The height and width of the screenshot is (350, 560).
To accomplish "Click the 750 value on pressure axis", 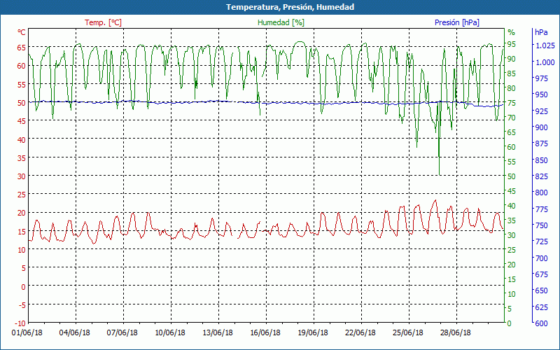I will (542, 225).
